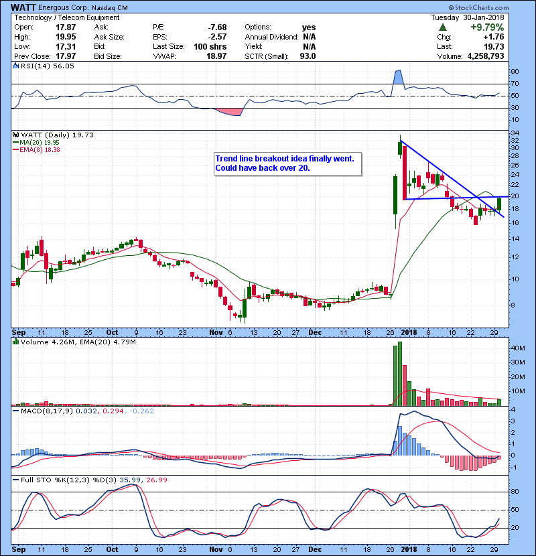This screenshot has width=536, height=556.
Task: Click the RSI indicator icon beside RSI(14)
Action: pos(15,66)
